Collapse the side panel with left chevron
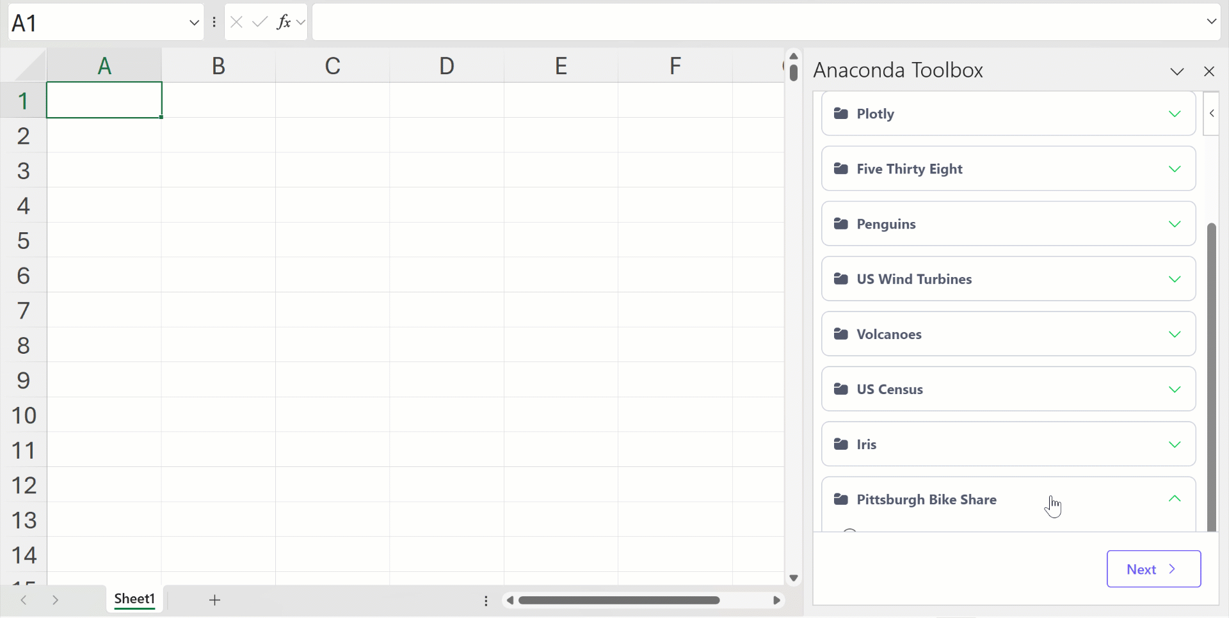 1211,113
